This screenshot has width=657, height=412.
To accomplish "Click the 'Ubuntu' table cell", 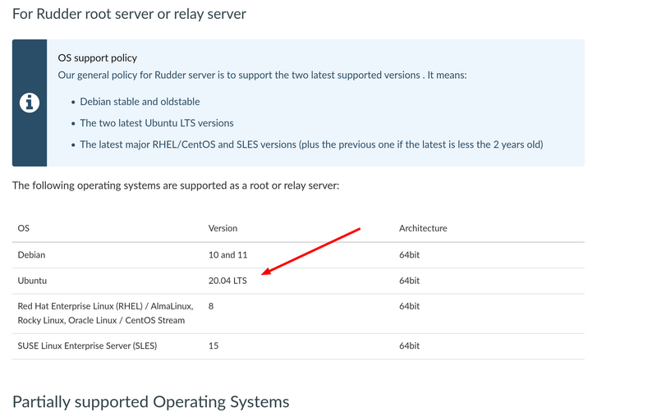I will coord(32,281).
